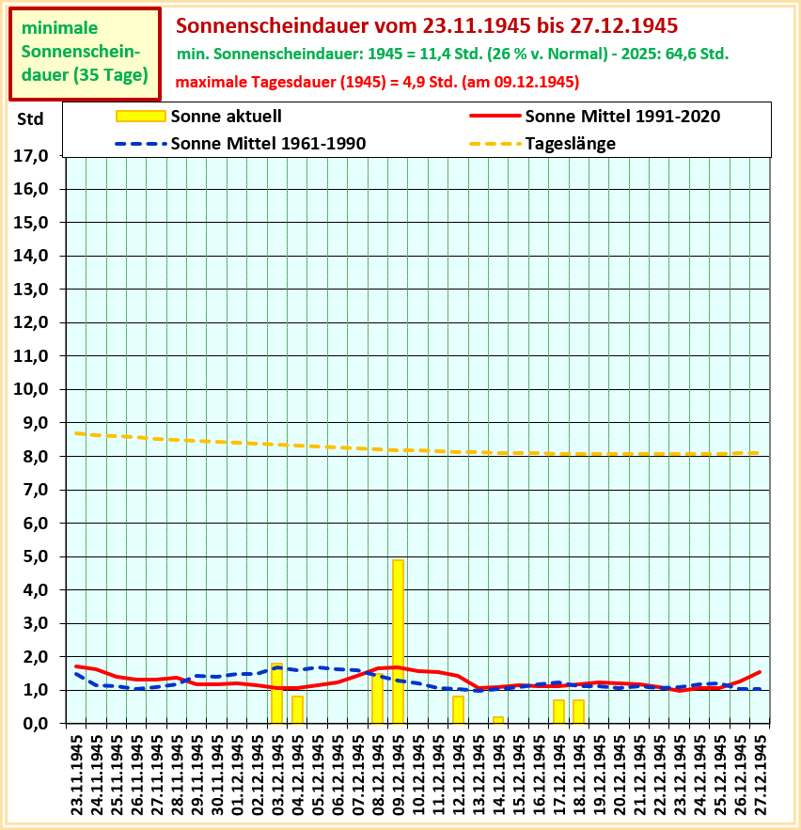Select the 'Sonne Mittel 1991-2020' legend label
Viewport: 801px width, 830px height.
coord(622,116)
